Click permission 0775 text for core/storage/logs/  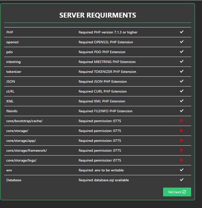click(100, 160)
